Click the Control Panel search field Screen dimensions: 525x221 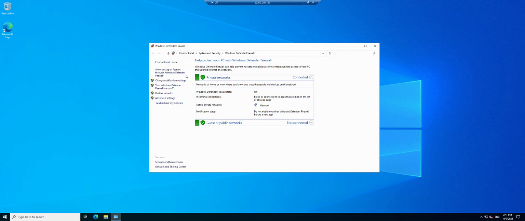356,53
